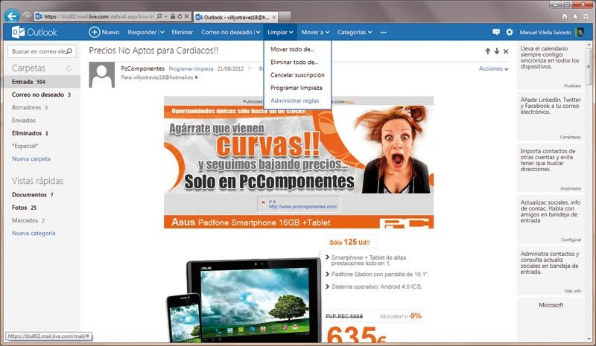Click the browser forward arrow button
Image resolution: width=596 pixels, height=346 pixels.
[27, 16]
